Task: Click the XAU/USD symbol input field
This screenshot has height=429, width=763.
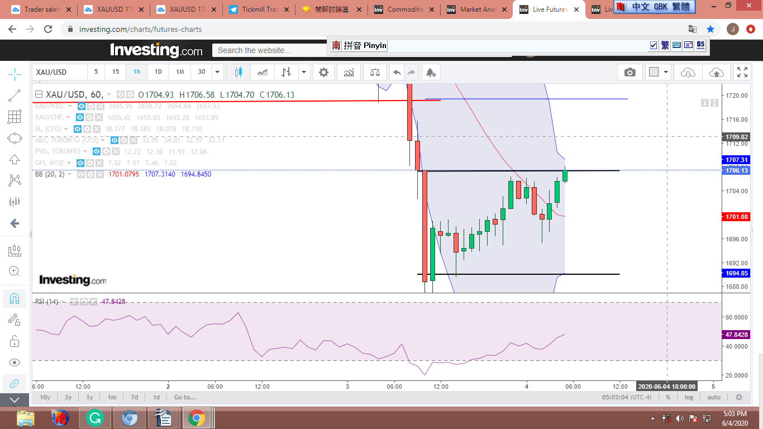Action: click(60, 72)
